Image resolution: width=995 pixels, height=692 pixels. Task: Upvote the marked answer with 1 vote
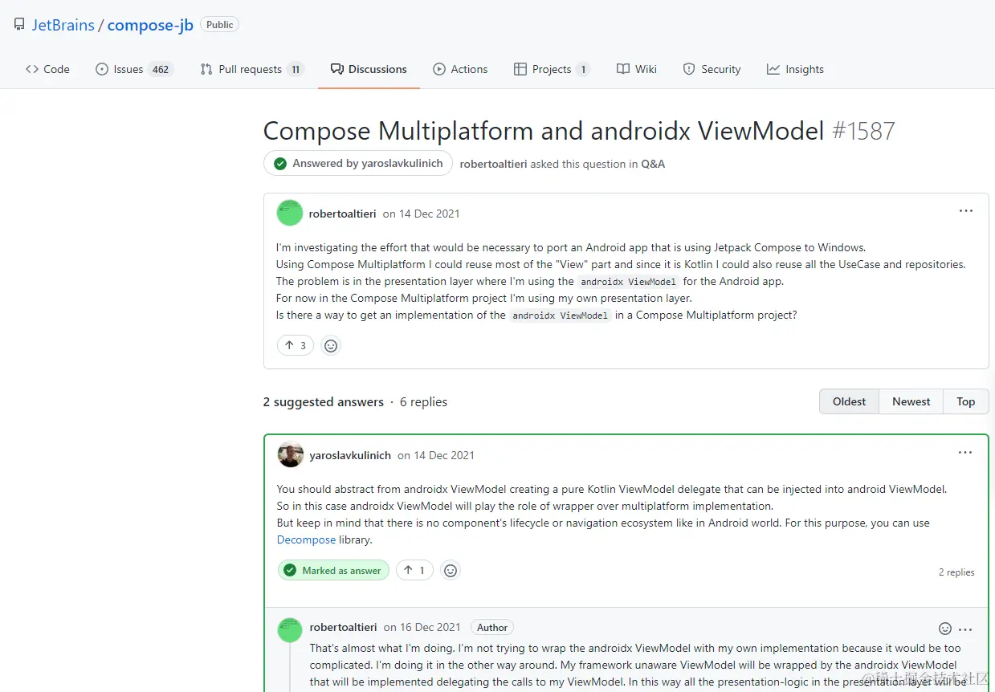414,571
